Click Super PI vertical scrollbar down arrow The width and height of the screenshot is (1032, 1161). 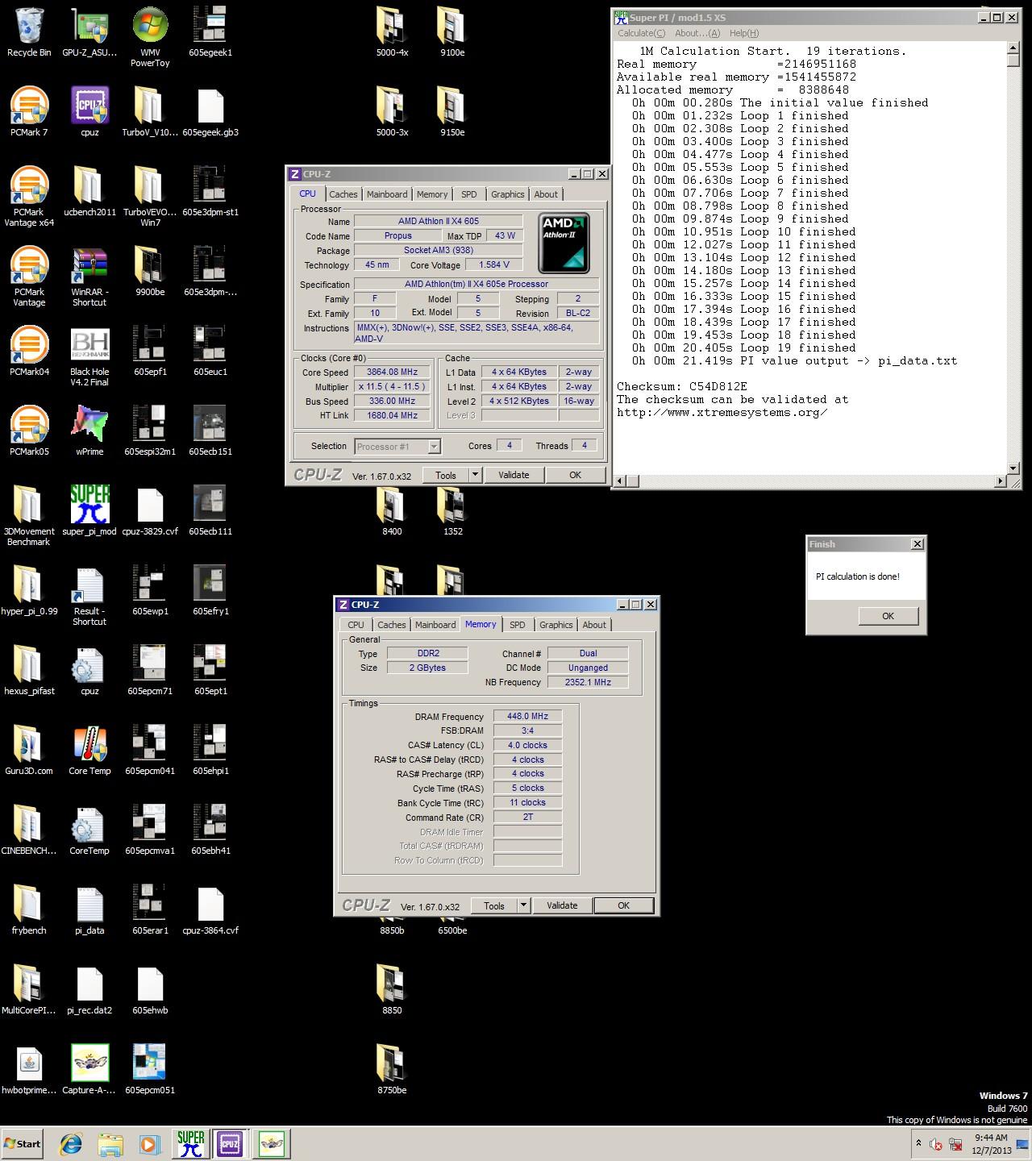1013,468
